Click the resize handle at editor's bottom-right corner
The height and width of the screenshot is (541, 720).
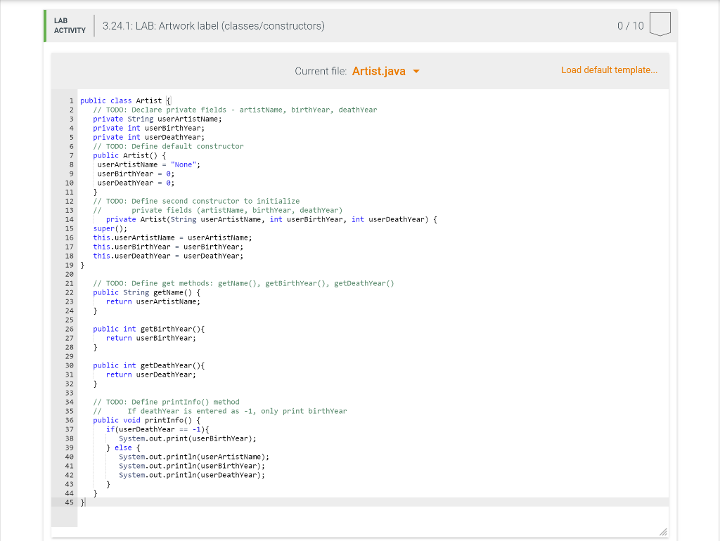[x=662, y=532]
